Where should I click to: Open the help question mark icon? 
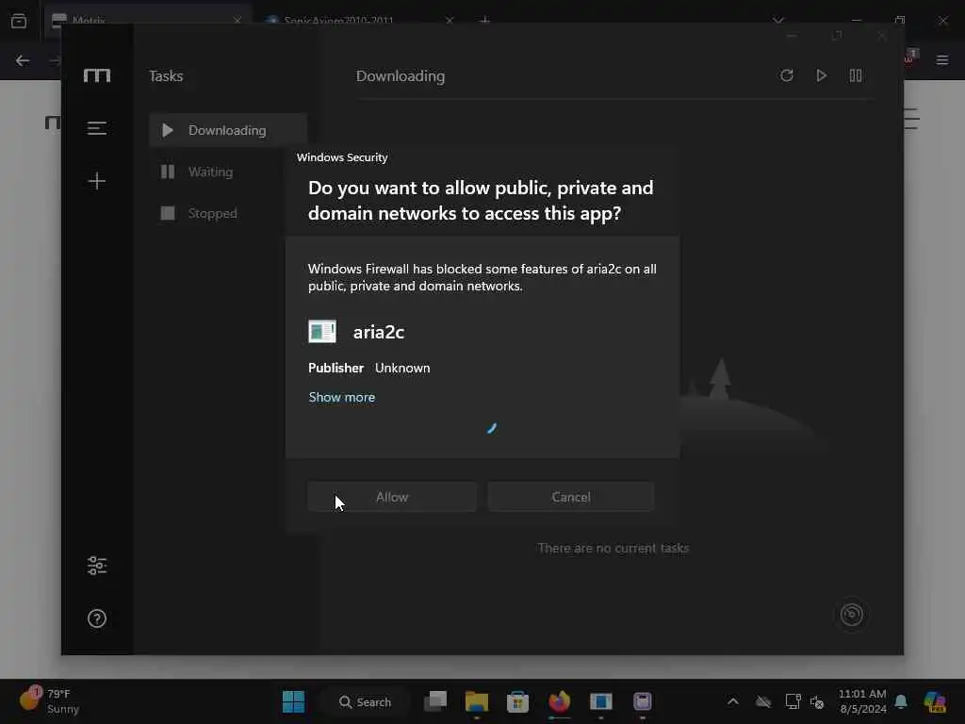97,618
